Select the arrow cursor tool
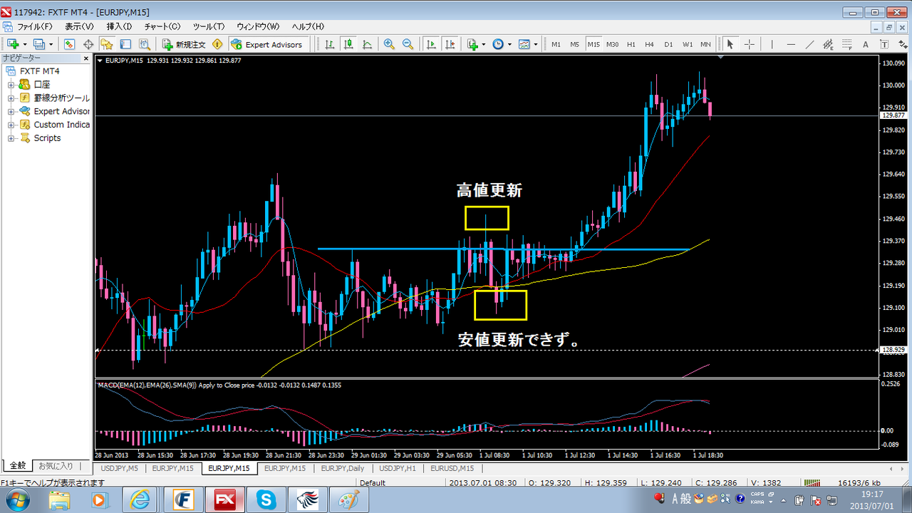Viewport: 912px width, 513px height. click(730, 44)
